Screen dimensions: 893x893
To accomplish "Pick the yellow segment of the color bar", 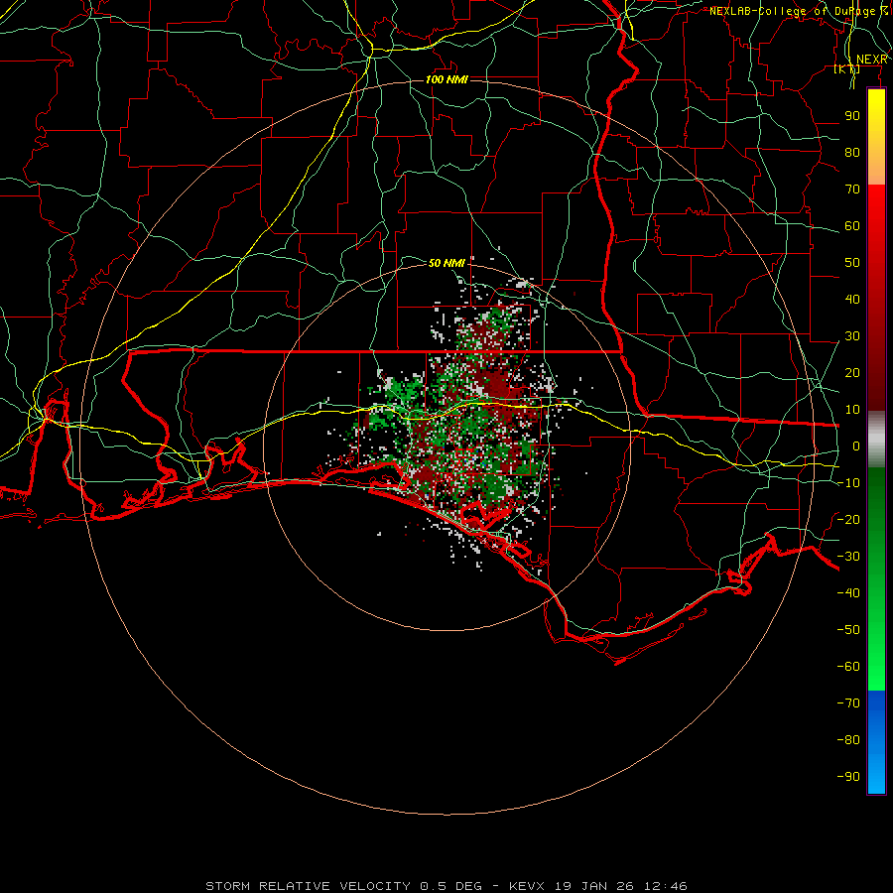I will click(x=876, y=122).
